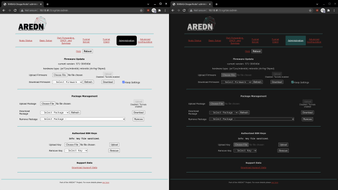Open Download Package dropdown in right dark window
338x190 pixels.
tap(223, 112)
